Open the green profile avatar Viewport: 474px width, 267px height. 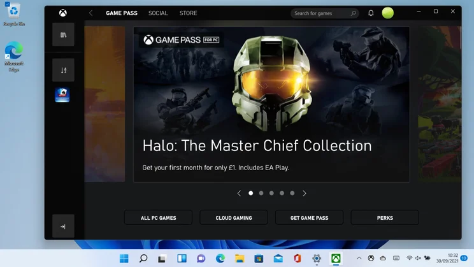(387, 13)
